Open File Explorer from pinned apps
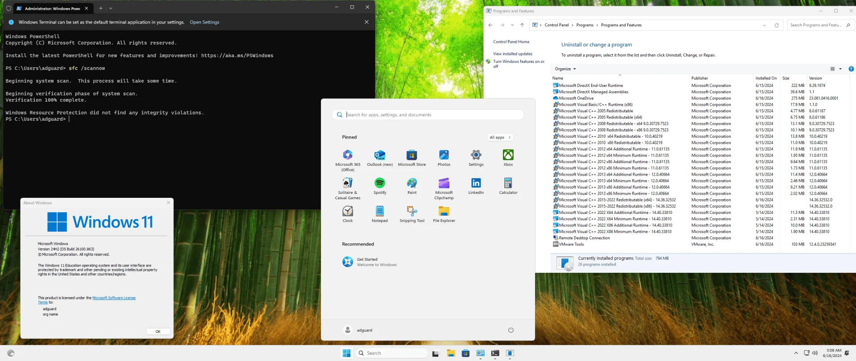The height and width of the screenshot is (361, 856). [444, 214]
